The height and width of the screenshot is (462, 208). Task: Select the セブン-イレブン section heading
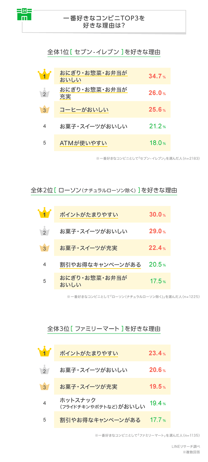coord(104,52)
